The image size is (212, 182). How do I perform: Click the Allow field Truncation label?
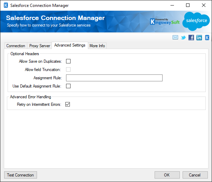(43, 70)
